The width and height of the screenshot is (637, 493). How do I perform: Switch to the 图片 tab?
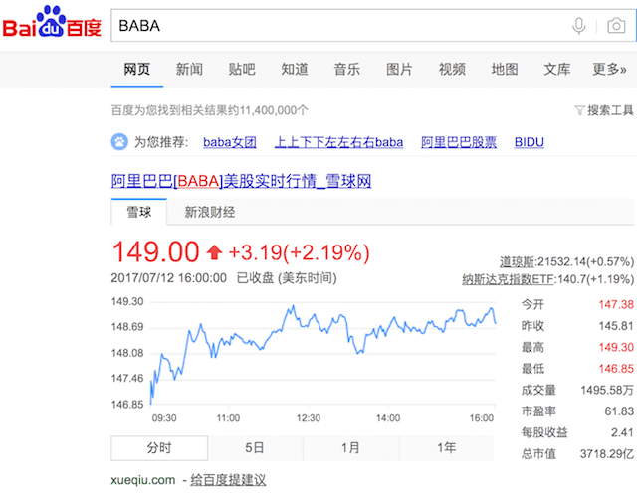pos(399,69)
